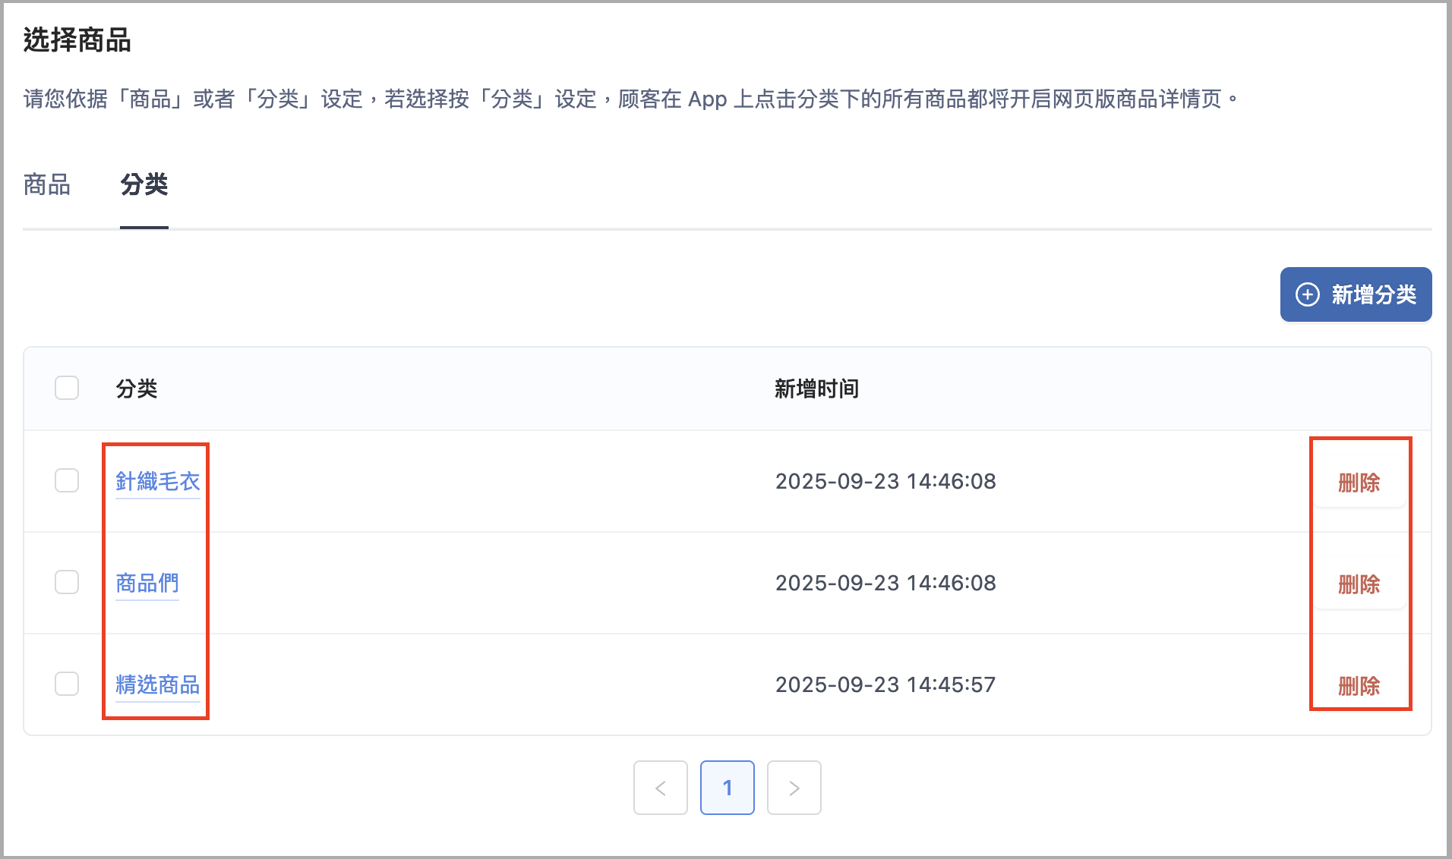The width and height of the screenshot is (1452, 859).
Task: Switch to the 商品 tab
Action: (47, 184)
